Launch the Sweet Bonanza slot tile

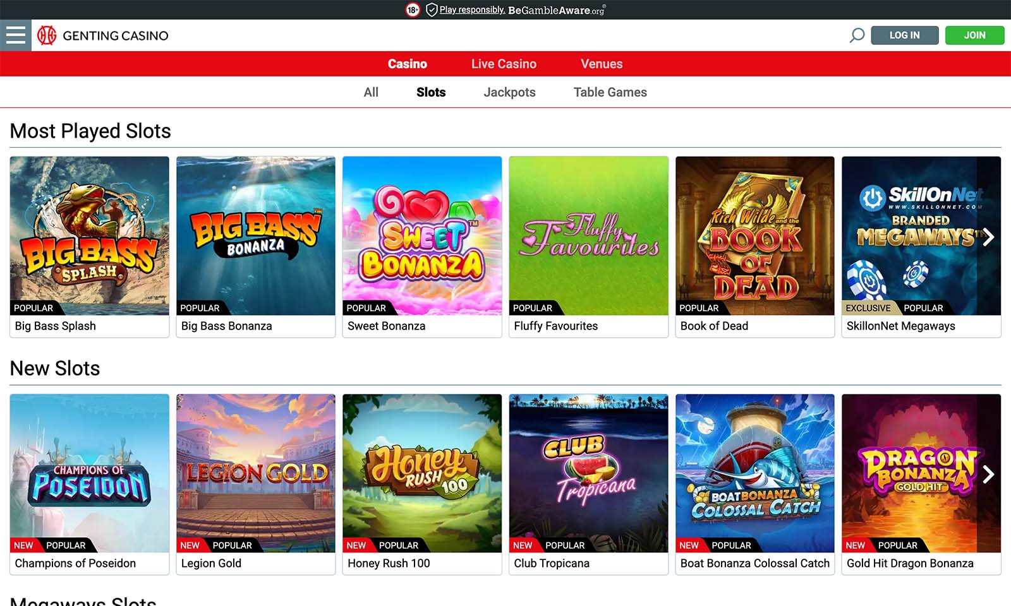(x=422, y=235)
